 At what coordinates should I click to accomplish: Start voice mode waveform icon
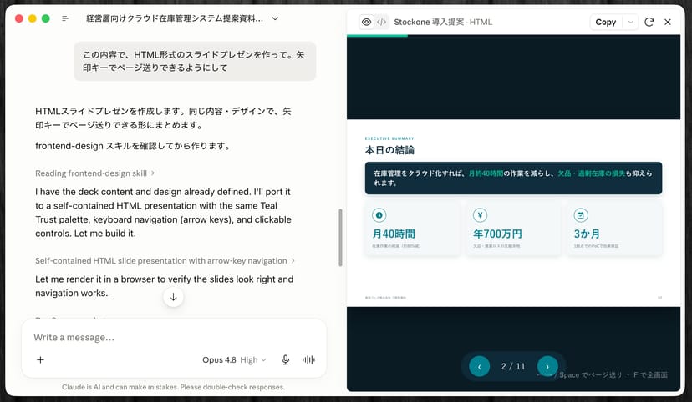click(x=308, y=359)
